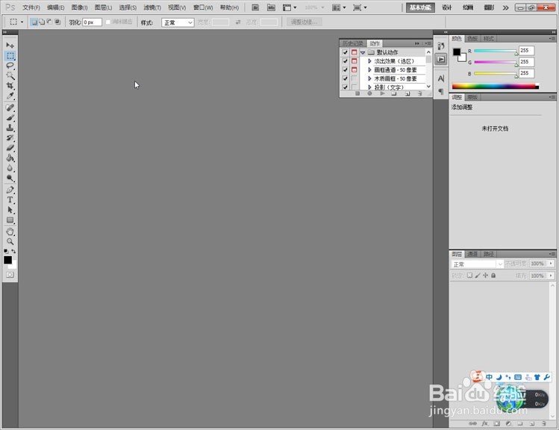Image resolution: width=559 pixels, height=430 pixels.
Task: Collapse the 默认动作 action set
Action: [363, 53]
